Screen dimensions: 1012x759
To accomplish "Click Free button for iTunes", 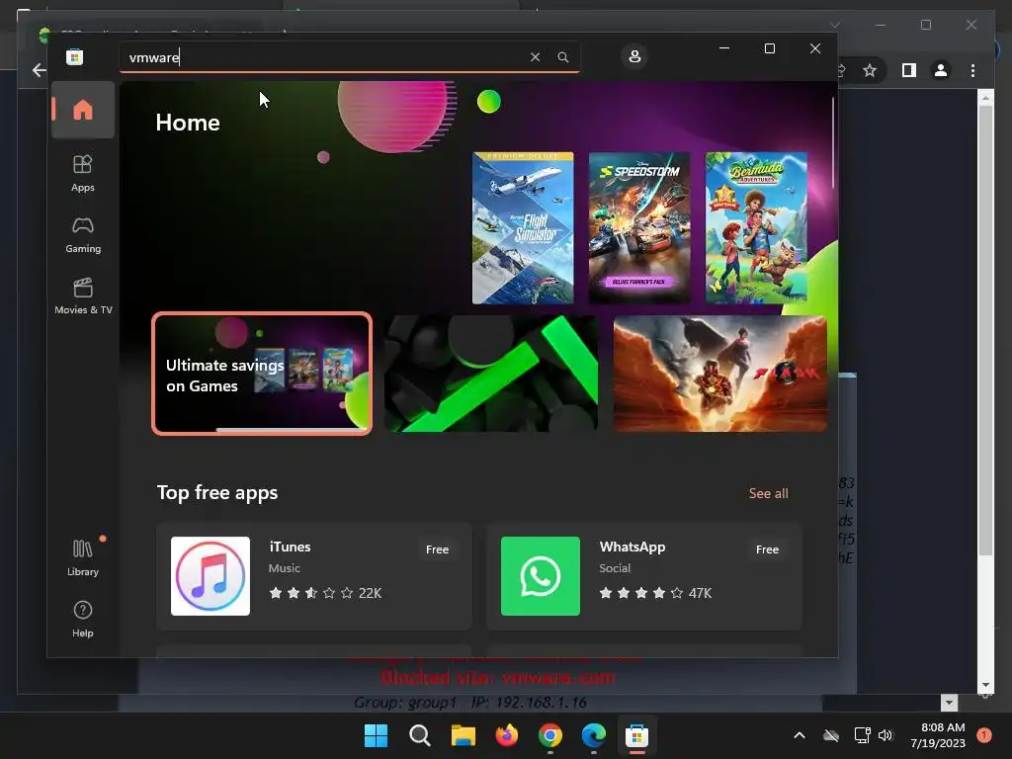I will tap(437, 549).
